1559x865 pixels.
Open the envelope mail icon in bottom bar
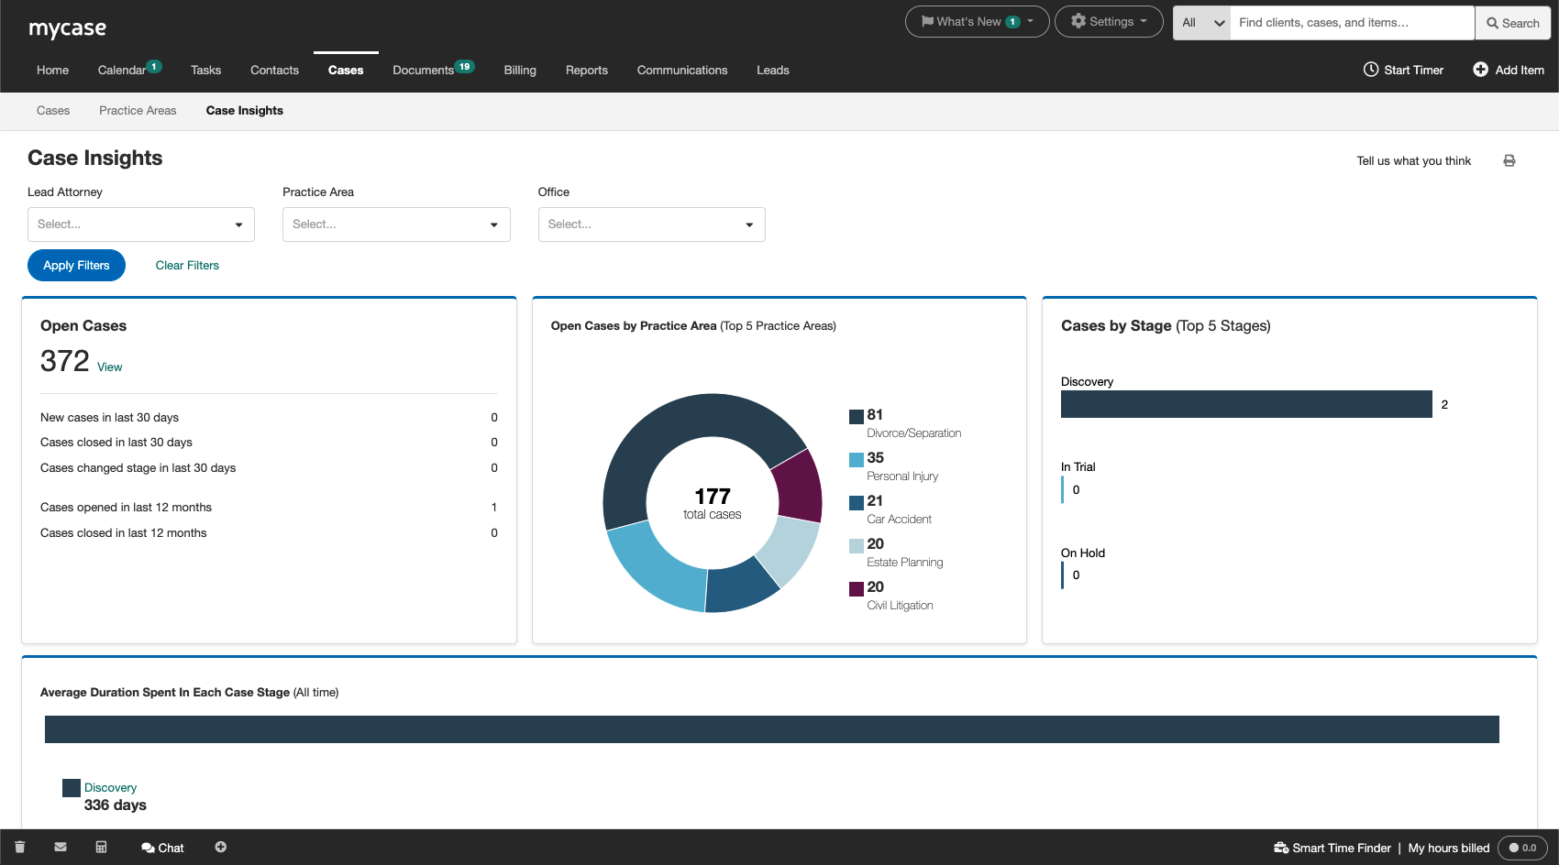[x=61, y=848]
